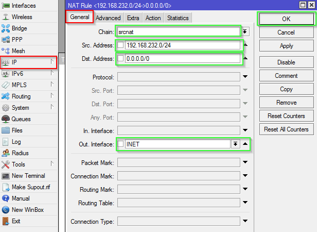Toggle the Dst. Address negate checkbox

(x=120, y=59)
